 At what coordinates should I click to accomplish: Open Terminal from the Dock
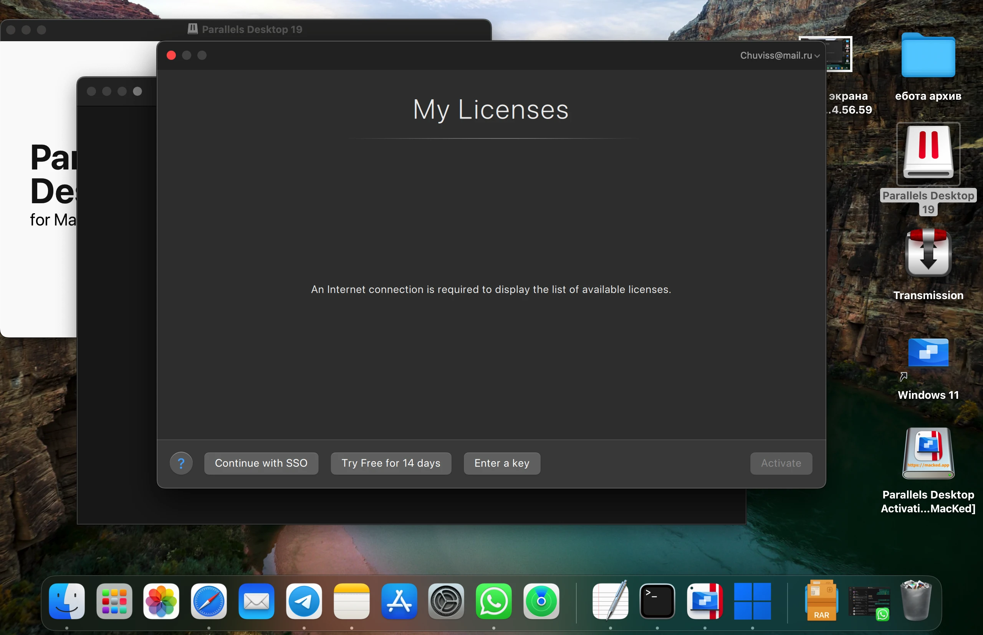(657, 601)
